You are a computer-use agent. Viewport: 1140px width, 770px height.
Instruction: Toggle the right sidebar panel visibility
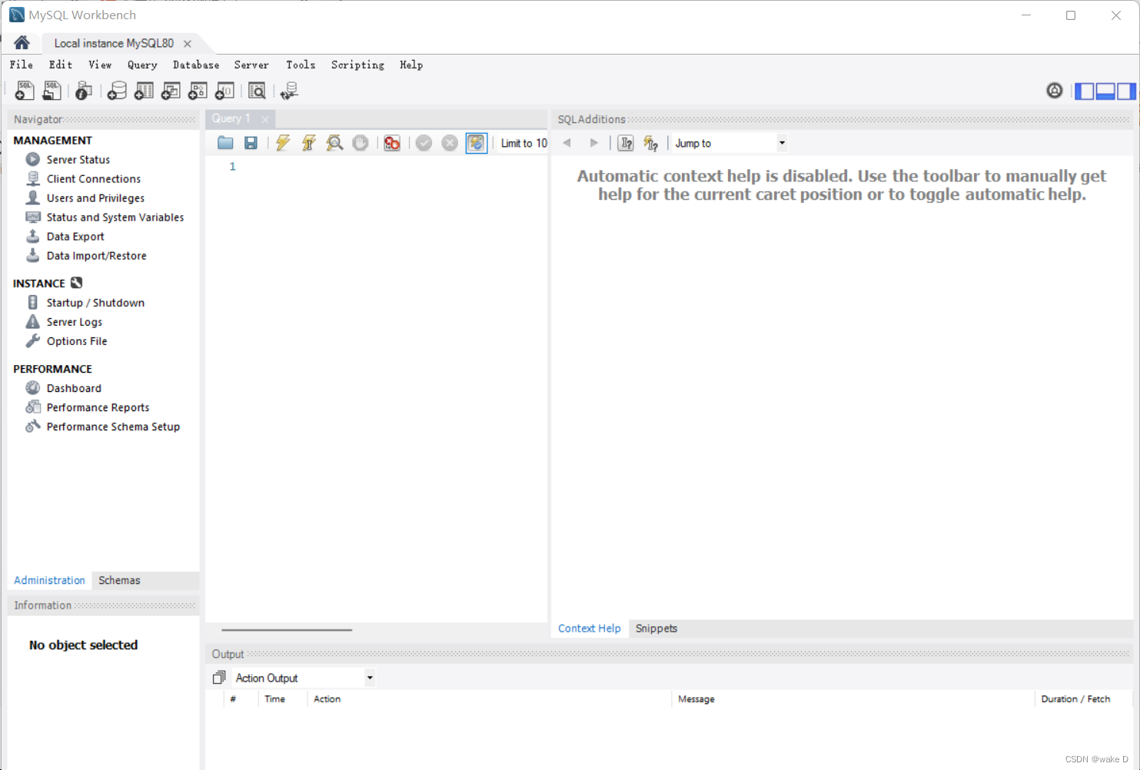pos(1126,91)
